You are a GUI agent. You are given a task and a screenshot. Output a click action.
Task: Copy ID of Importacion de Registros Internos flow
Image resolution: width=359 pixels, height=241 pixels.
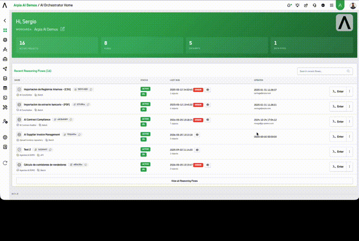click(x=91, y=89)
